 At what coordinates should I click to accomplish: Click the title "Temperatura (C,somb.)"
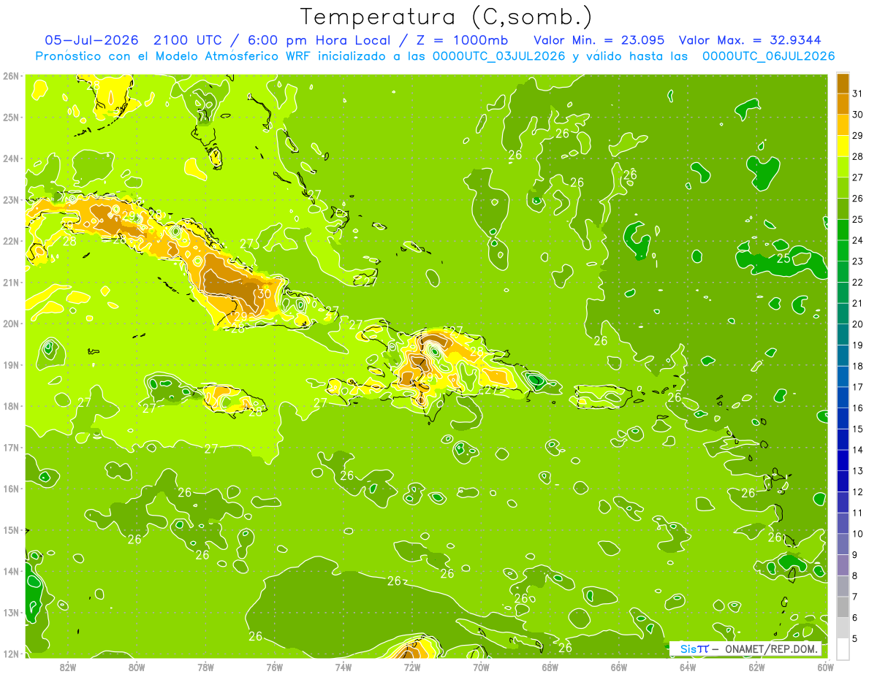tap(446, 17)
